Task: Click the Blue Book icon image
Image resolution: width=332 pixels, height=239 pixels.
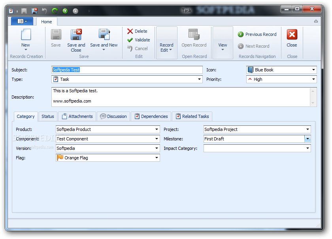Action: (x=251, y=70)
